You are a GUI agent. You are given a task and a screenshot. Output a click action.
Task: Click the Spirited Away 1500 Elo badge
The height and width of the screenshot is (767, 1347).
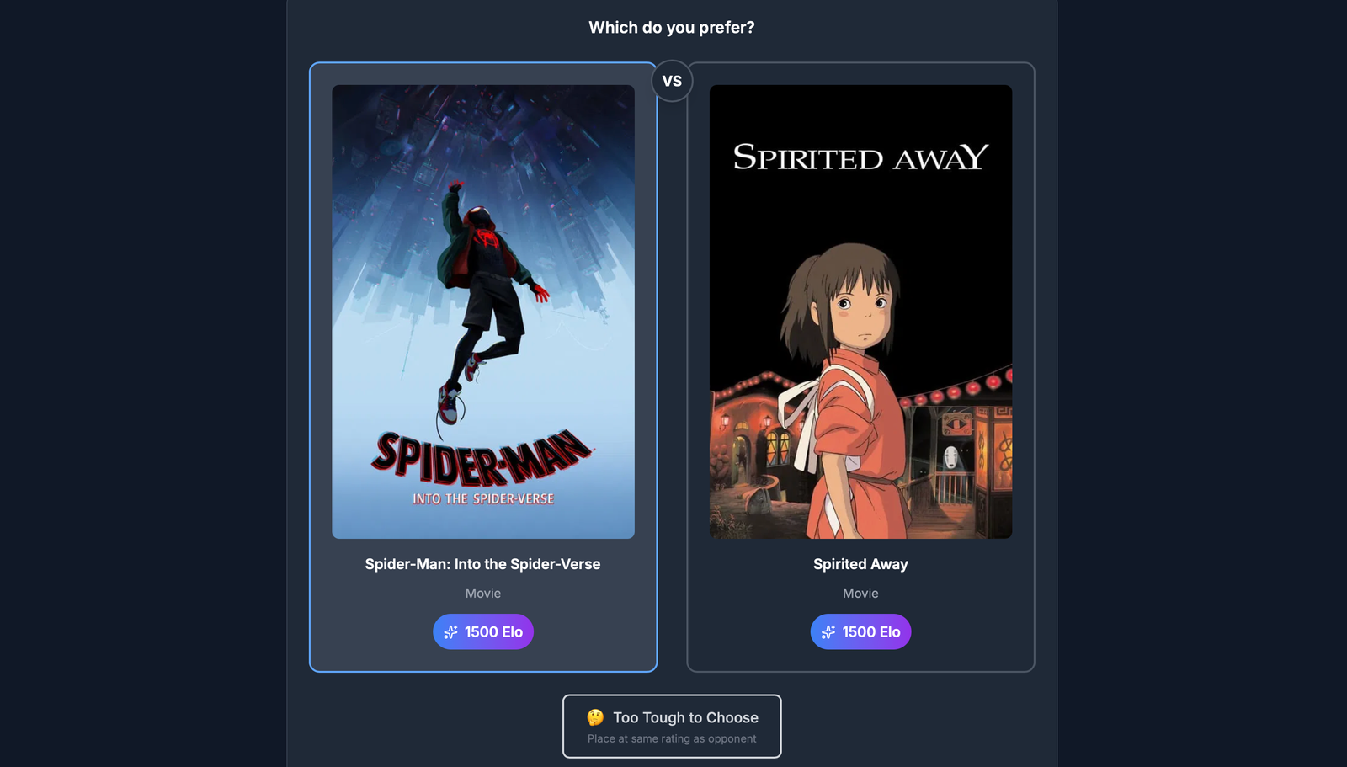click(x=860, y=631)
